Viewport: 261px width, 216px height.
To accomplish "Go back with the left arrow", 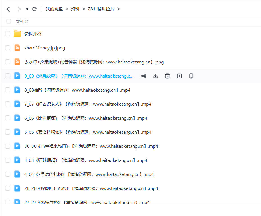I will 8,9.
